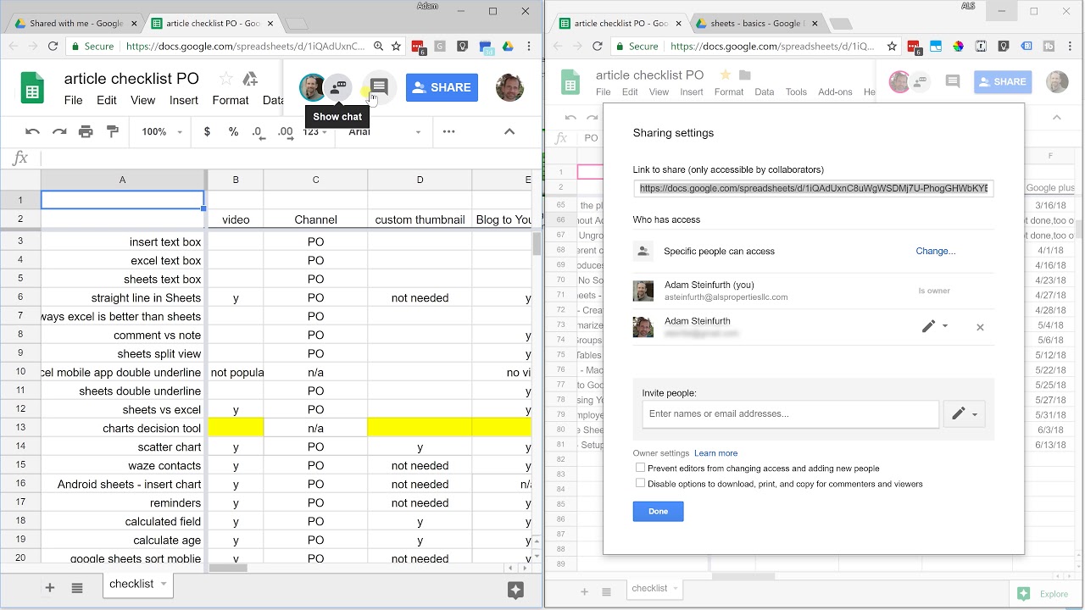Click the Learn more link
1085x610 pixels.
tap(715, 453)
